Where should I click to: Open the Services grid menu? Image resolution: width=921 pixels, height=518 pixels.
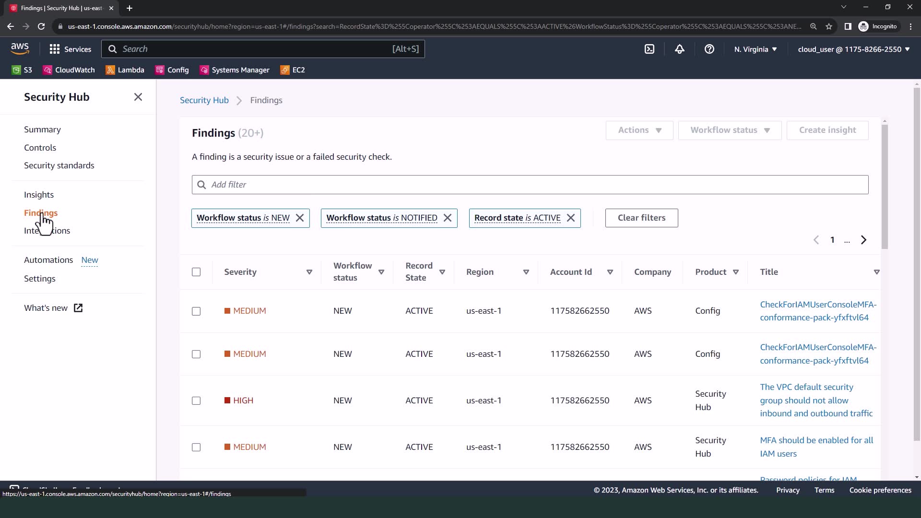pos(70,49)
